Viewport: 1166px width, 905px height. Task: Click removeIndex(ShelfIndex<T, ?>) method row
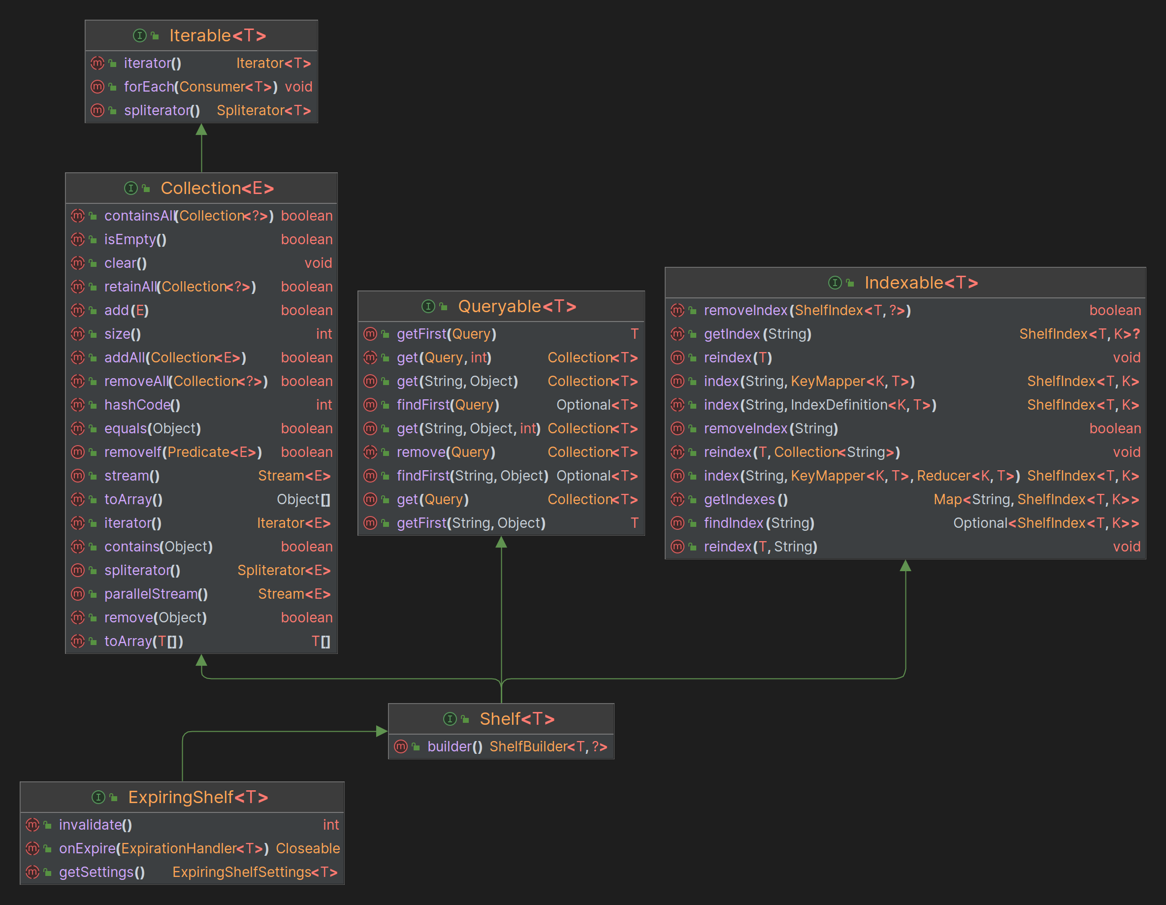pyautogui.click(x=906, y=310)
